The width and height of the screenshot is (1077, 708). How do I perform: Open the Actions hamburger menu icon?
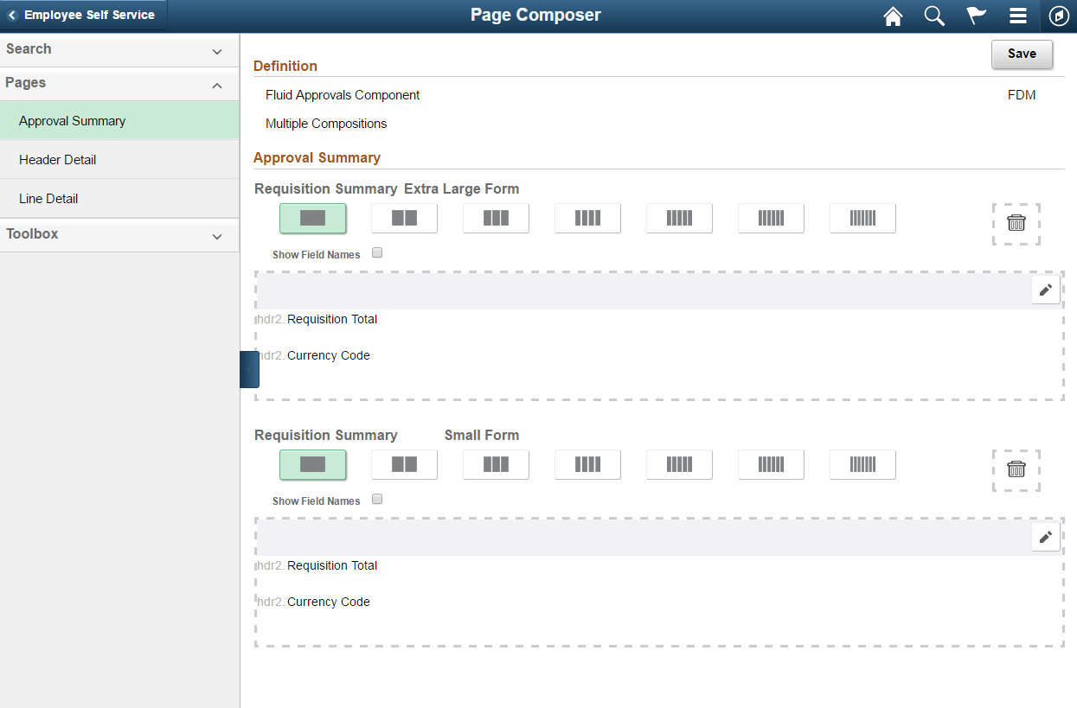coord(1017,16)
